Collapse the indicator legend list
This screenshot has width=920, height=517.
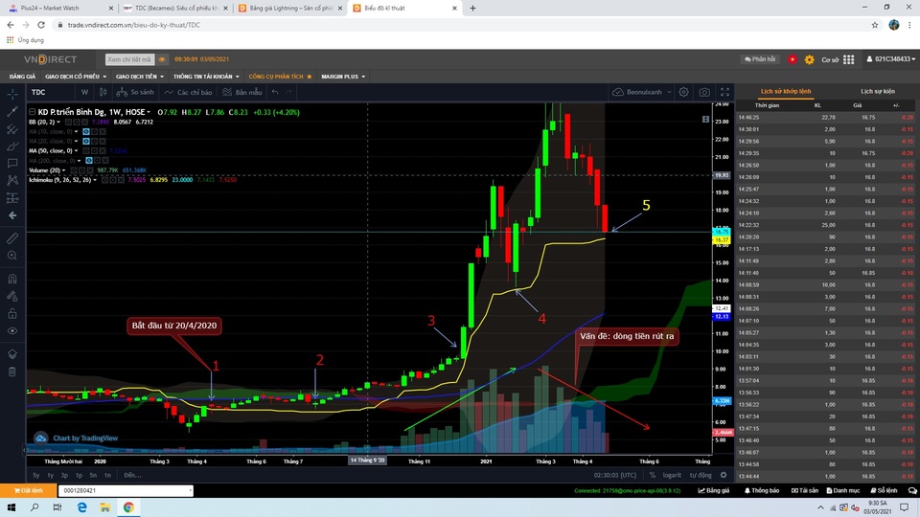coord(33,112)
